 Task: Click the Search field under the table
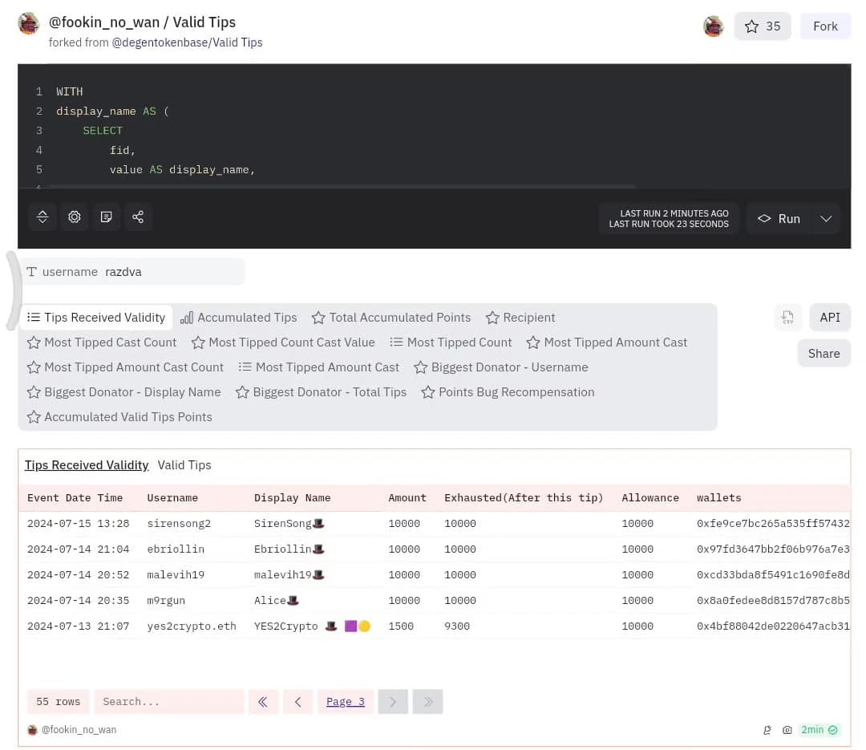pos(169,702)
